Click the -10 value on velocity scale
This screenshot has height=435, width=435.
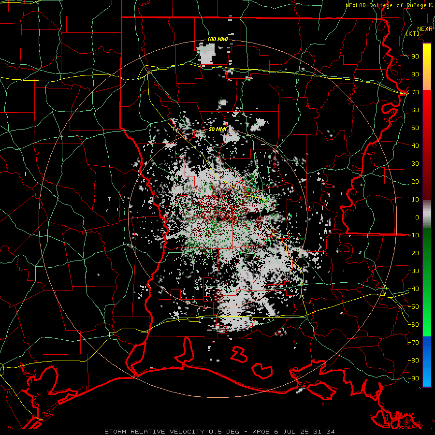click(x=413, y=235)
